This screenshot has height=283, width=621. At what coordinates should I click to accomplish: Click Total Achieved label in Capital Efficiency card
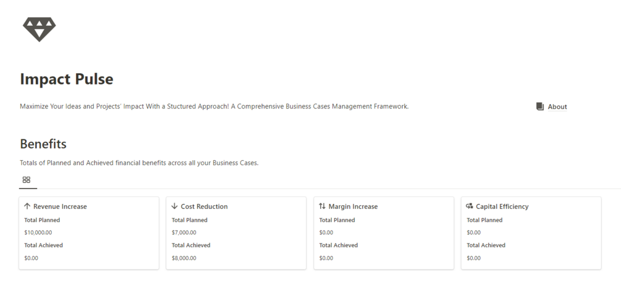pyautogui.click(x=486, y=245)
